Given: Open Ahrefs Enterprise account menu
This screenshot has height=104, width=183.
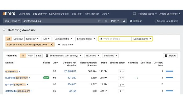Looking at the screenshot, I should point(170,14).
